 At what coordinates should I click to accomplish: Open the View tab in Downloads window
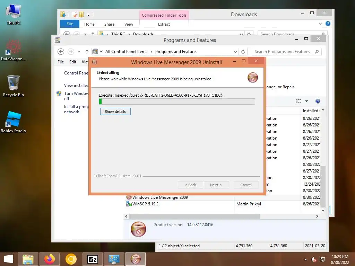[129, 24]
